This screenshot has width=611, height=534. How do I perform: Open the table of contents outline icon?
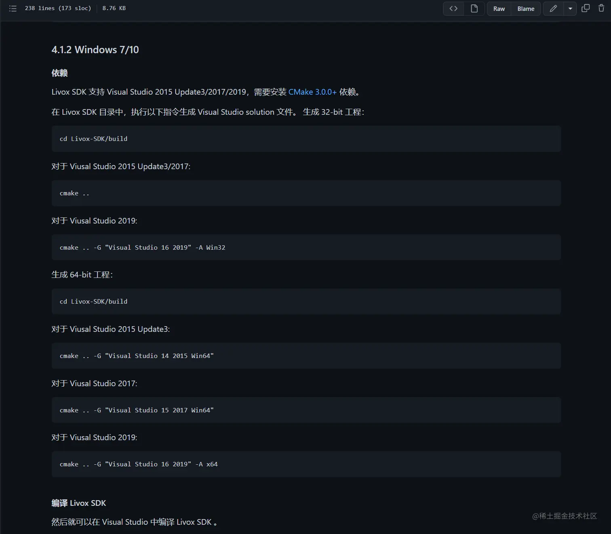[x=13, y=8]
